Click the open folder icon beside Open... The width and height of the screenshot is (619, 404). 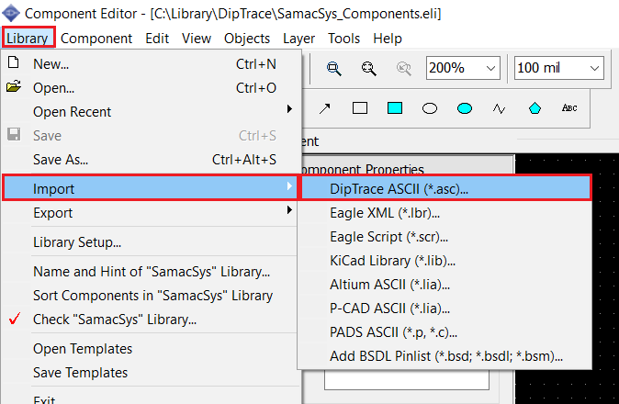(x=14, y=86)
